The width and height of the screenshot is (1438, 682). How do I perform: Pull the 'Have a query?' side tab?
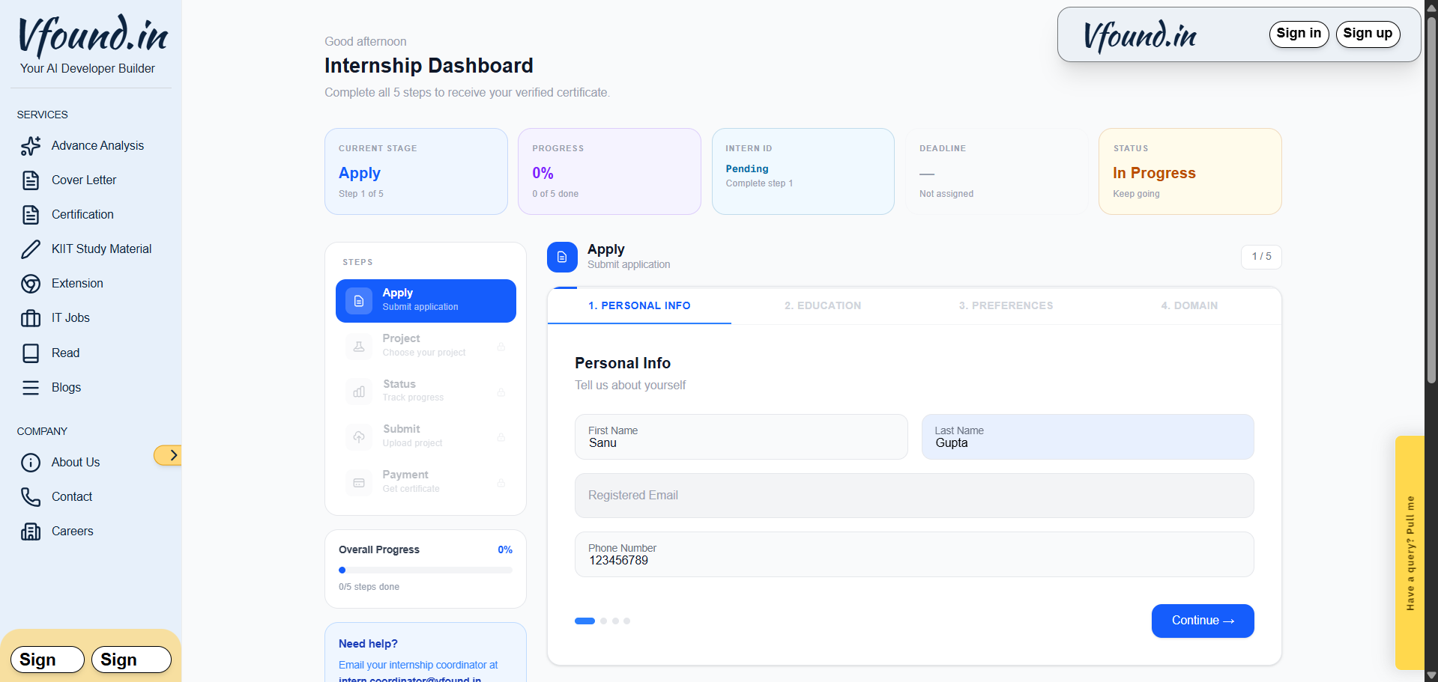1410,552
